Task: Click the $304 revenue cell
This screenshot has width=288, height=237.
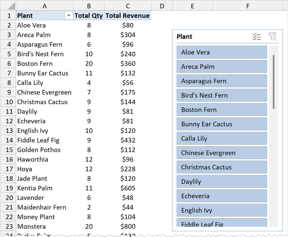Action: pos(128,35)
